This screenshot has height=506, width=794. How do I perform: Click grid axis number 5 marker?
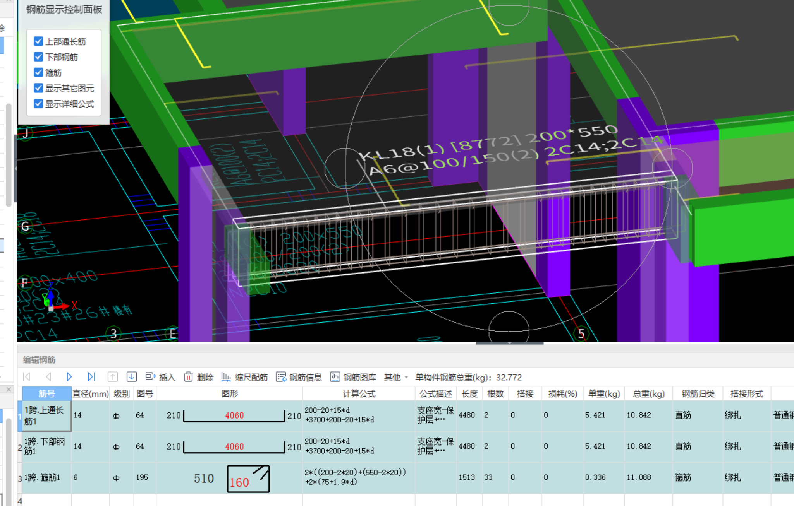coord(581,333)
